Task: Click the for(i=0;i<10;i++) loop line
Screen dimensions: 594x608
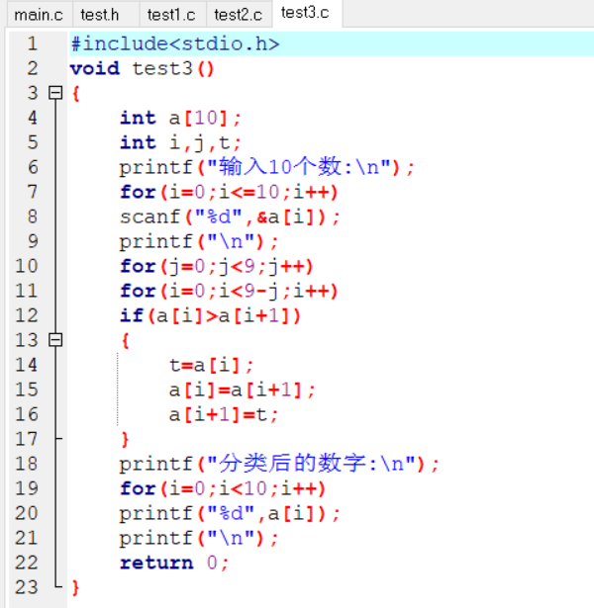Action: (x=223, y=488)
